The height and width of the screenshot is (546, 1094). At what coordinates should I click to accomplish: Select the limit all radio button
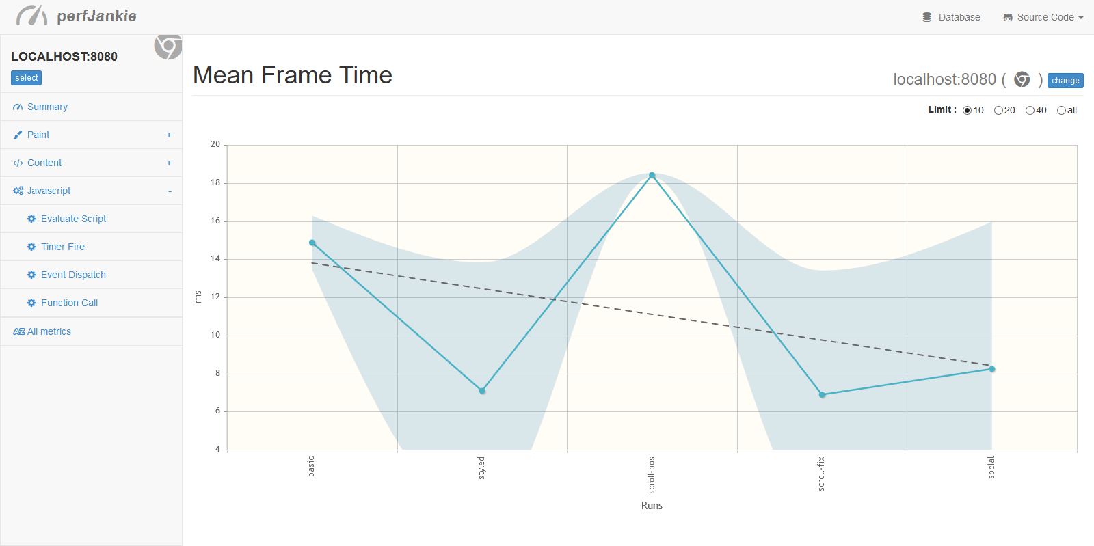pyautogui.click(x=1061, y=110)
